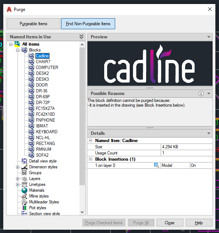Collapse the Preview panel
This screenshot has height=233, width=219.
[x=209, y=37]
